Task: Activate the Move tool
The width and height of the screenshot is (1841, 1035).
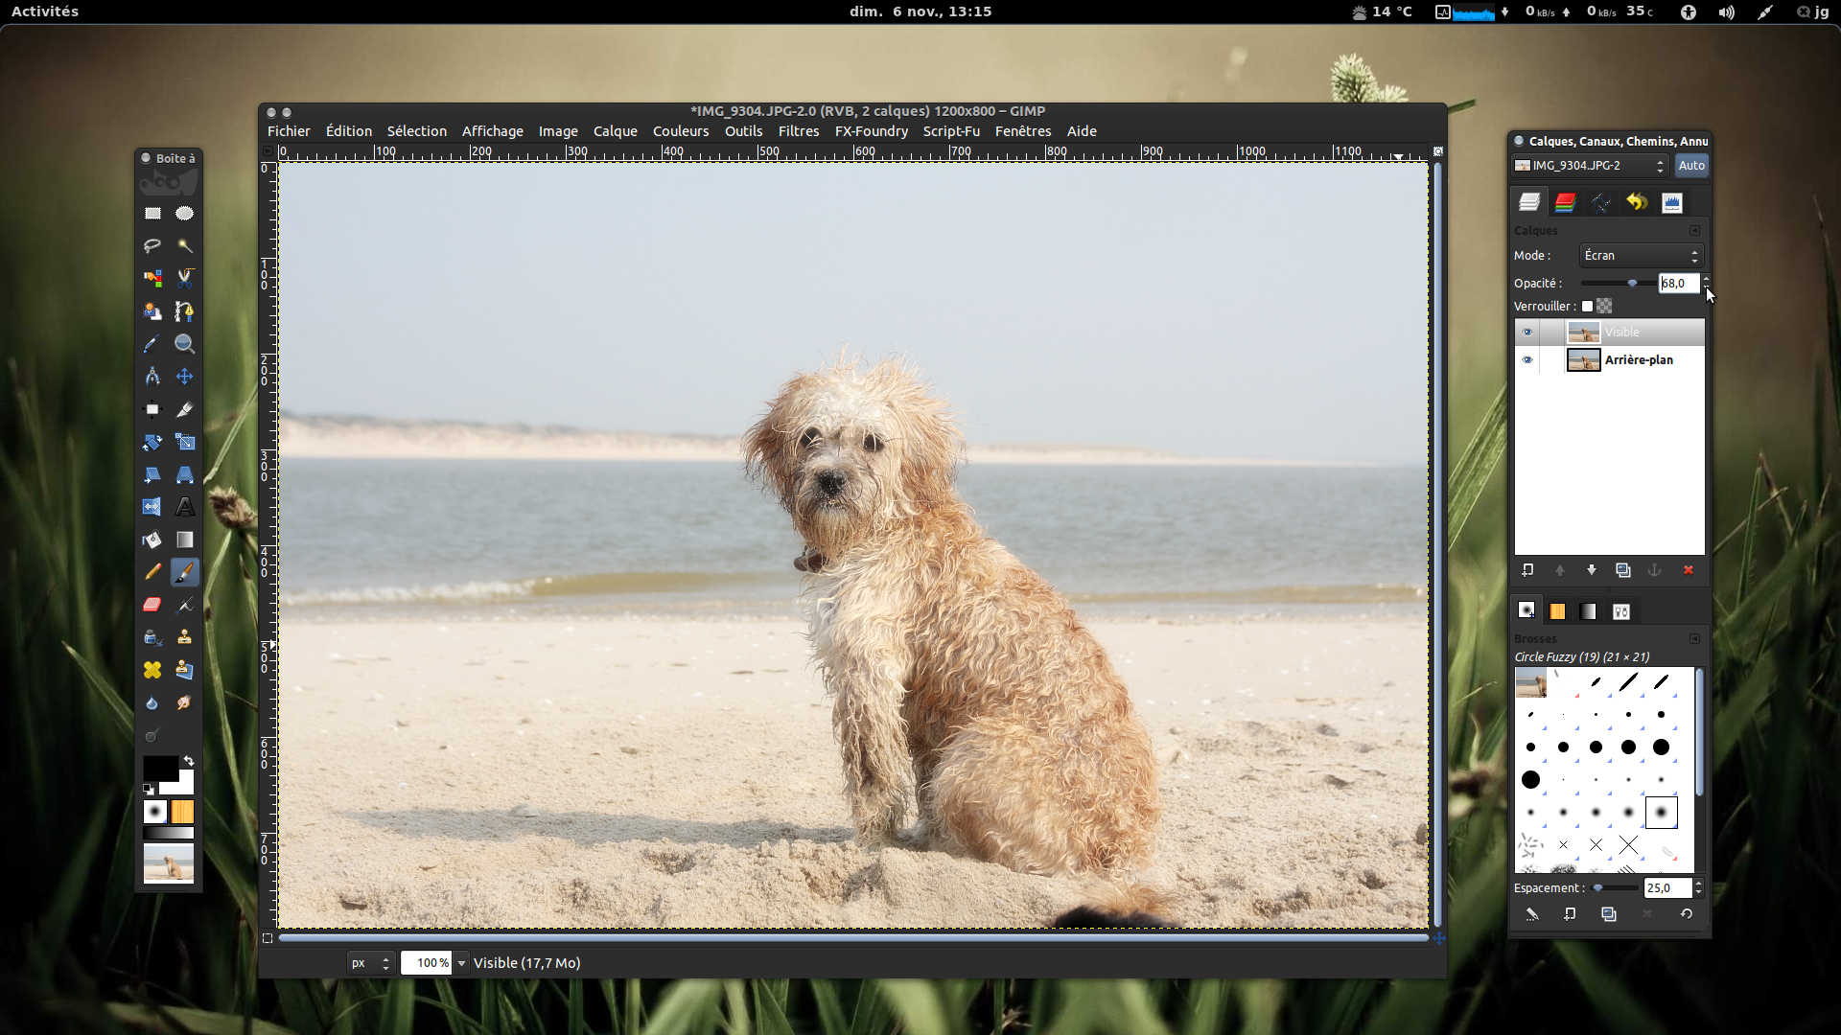Action: 185,377
